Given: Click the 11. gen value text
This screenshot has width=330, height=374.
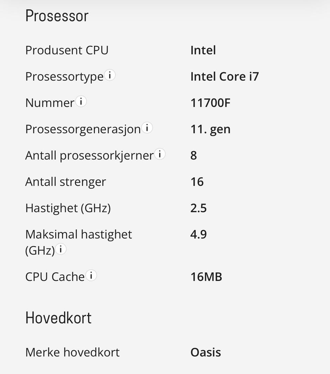Looking at the screenshot, I should pos(210,129).
